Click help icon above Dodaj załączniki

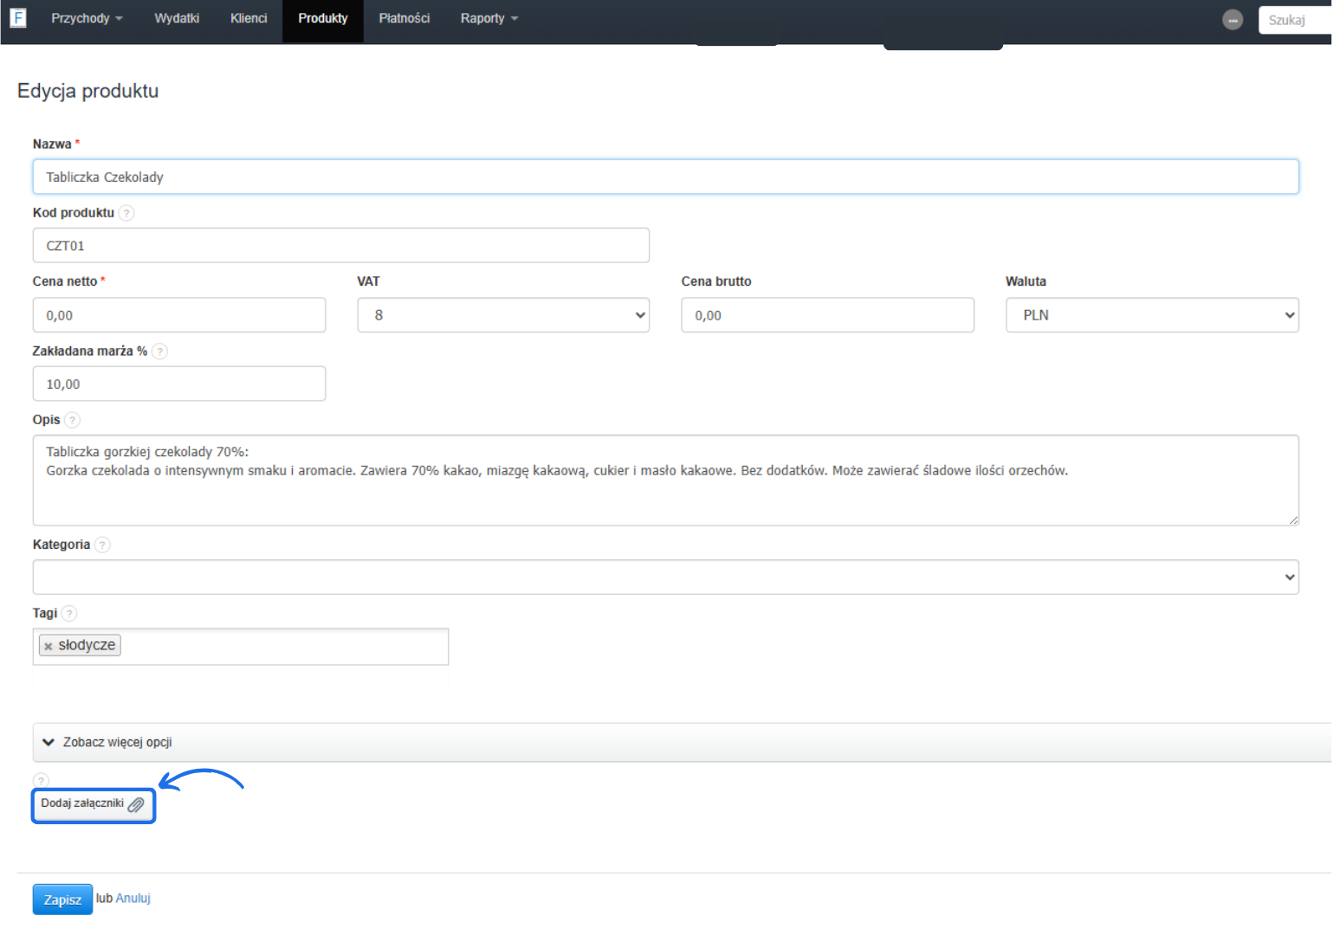click(41, 780)
